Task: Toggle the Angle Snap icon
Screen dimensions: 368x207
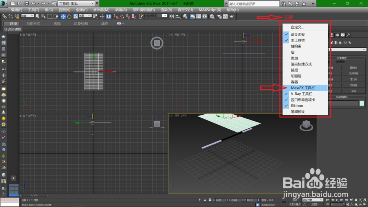Action: click(x=122, y=17)
